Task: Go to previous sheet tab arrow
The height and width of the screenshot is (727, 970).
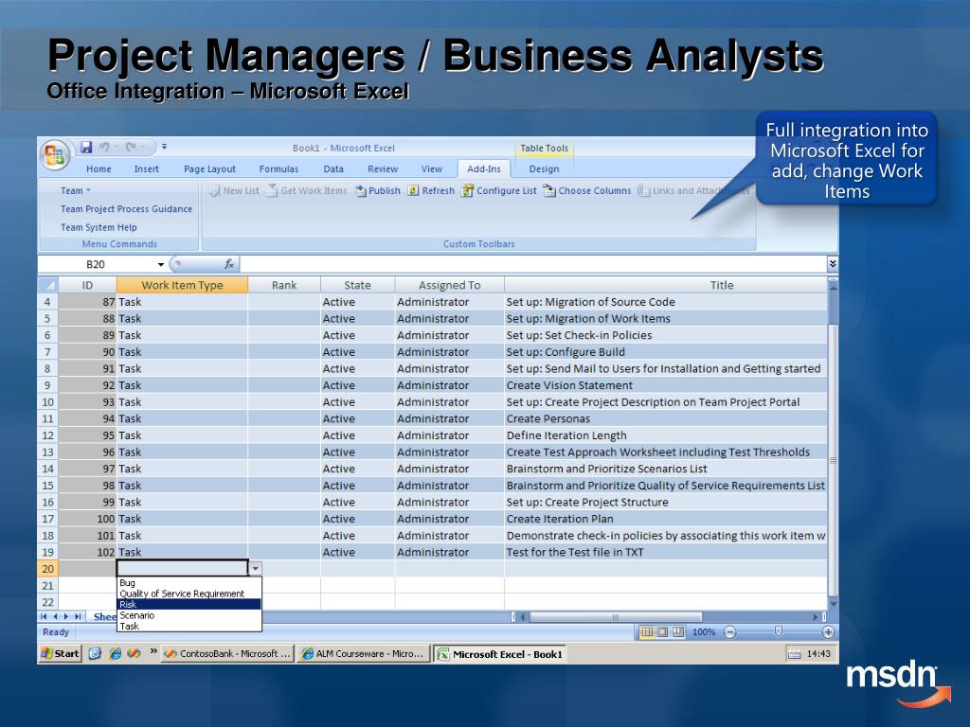Action: [x=55, y=616]
